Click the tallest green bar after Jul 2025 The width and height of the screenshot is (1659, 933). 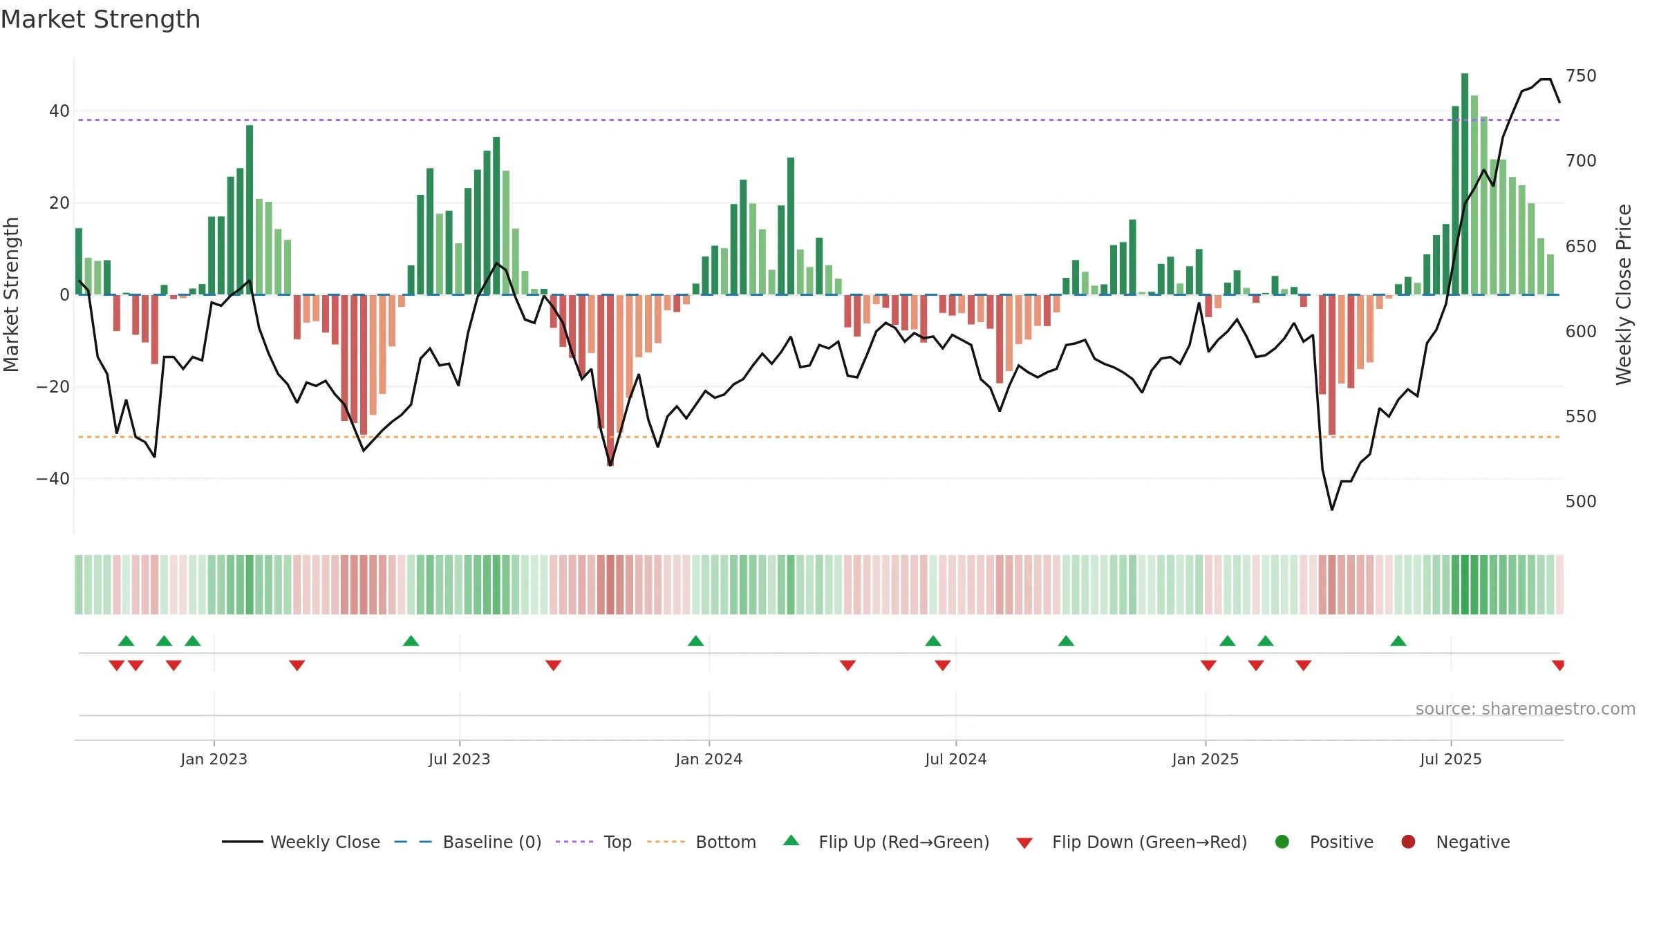1465,184
